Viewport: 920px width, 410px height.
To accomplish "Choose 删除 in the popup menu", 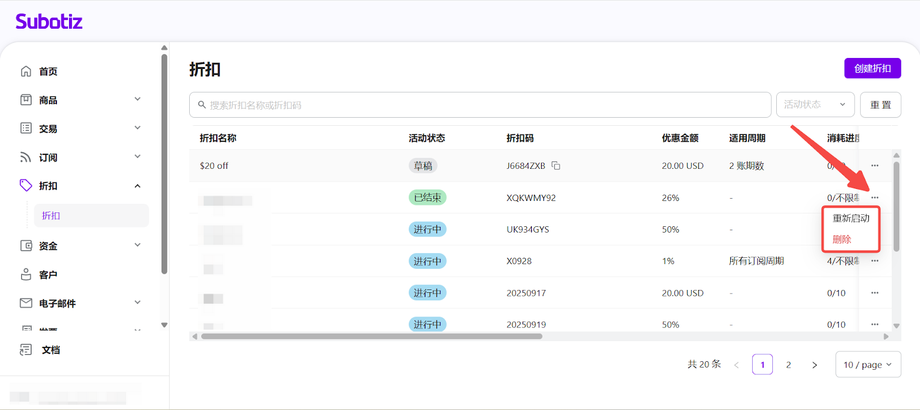I will pyautogui.click(x=842, y=239).
